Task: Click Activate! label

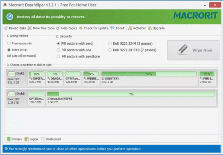Action: [139, 28]
